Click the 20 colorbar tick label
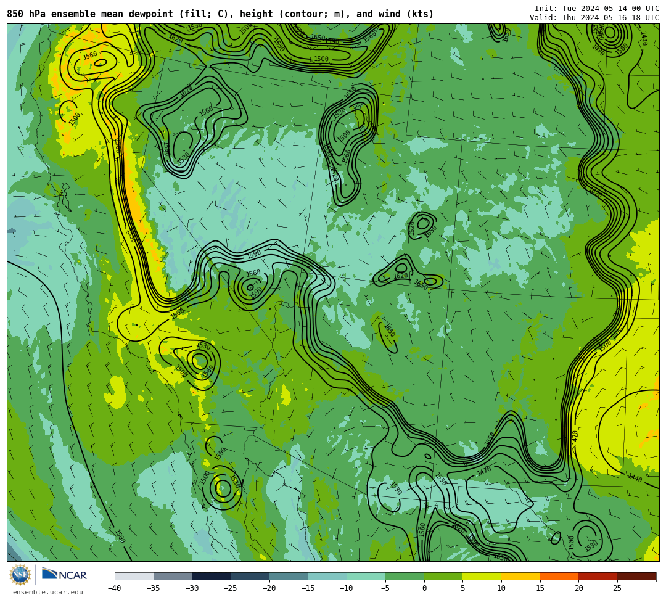Viewport: 666px width, 600px height. click(x=578, y=588)
